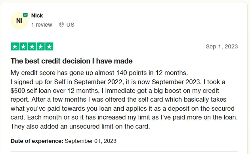Click the "Date of experience:" label
Image resolution: width=250 pixels, height=154 pixels.
pyautogui.click(x=37, y=141)
